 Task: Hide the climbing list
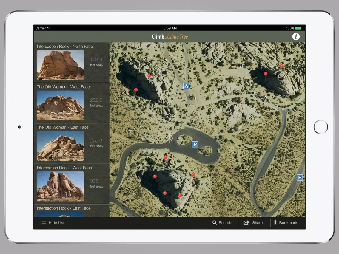[52, 223]
